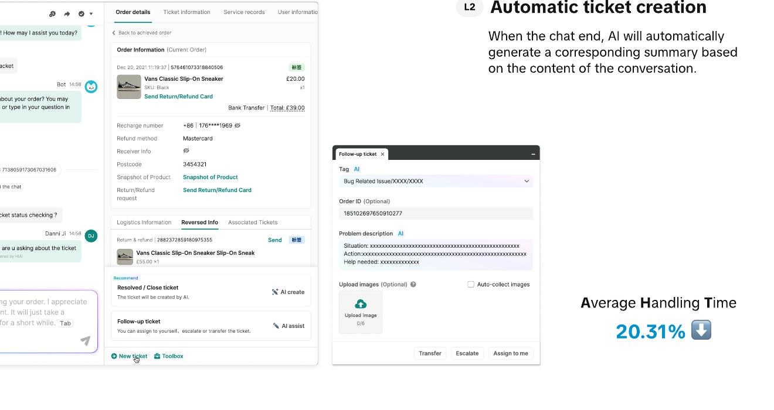
Task: Click AI create for Resolved / Close ticket
Action: click(x=288, y=292)
